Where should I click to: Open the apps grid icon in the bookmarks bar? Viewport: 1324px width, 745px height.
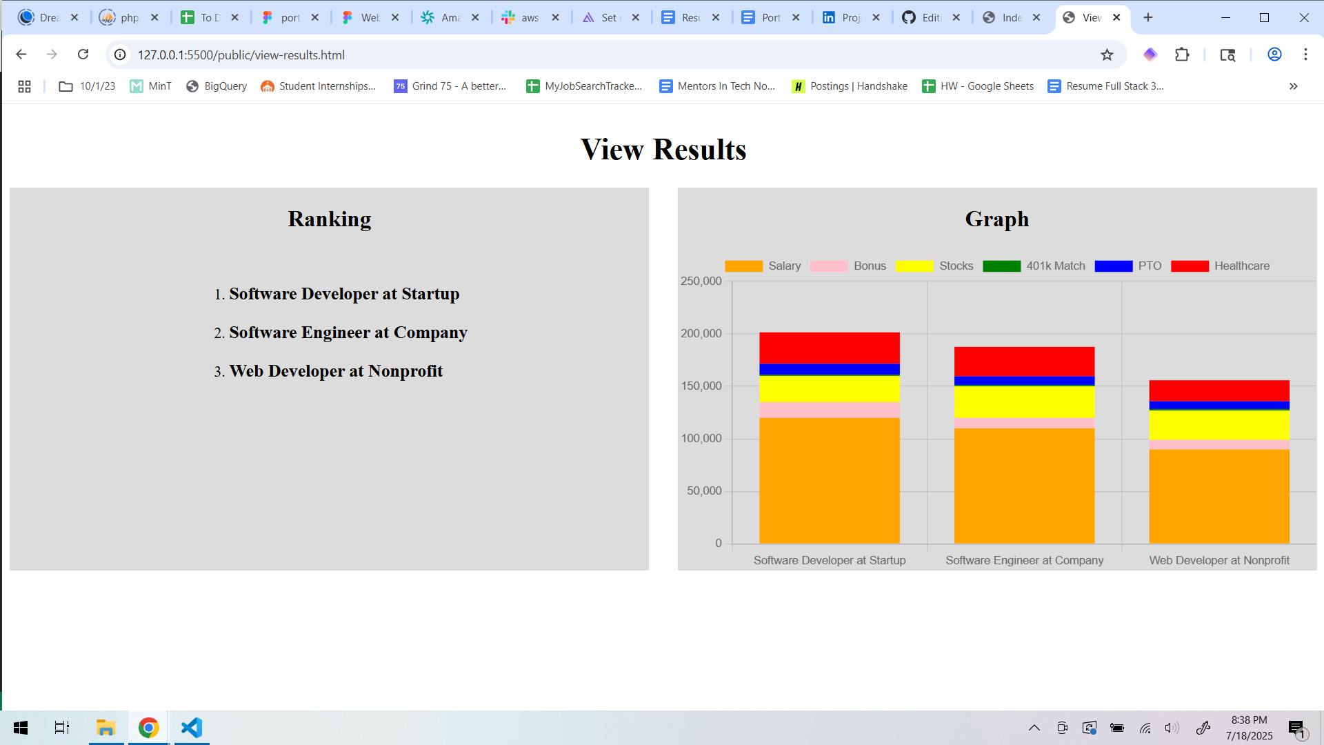coord(24,86)
